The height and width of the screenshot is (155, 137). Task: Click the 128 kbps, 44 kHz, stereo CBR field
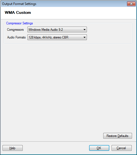[x=57, y=37]
